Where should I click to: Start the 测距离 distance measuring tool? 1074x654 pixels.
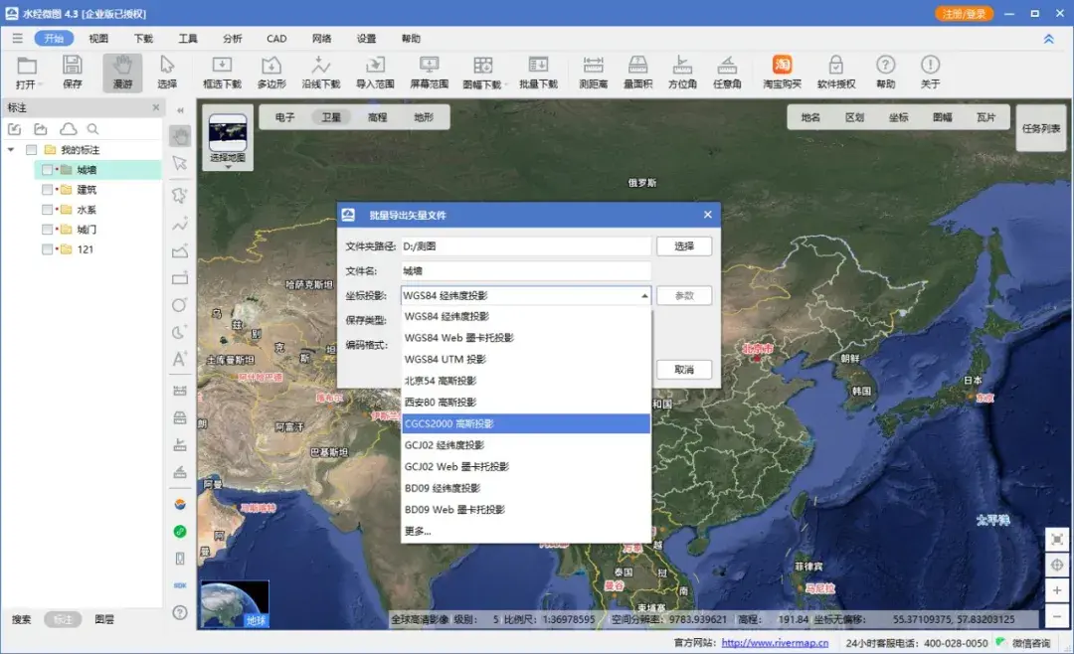[x=594, y=71]
